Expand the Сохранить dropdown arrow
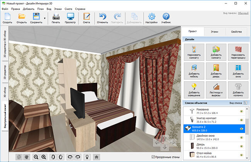Viewport: 251px width, 162px height. click(x=45, y=18)
